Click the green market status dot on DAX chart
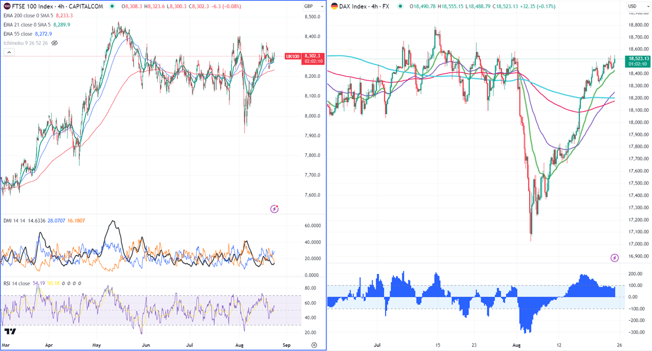Viewport: 652px width, 351px height. pyautogui.click(x=400, y=6)
